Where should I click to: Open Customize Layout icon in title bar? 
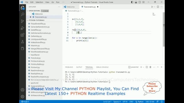(143, 2)
